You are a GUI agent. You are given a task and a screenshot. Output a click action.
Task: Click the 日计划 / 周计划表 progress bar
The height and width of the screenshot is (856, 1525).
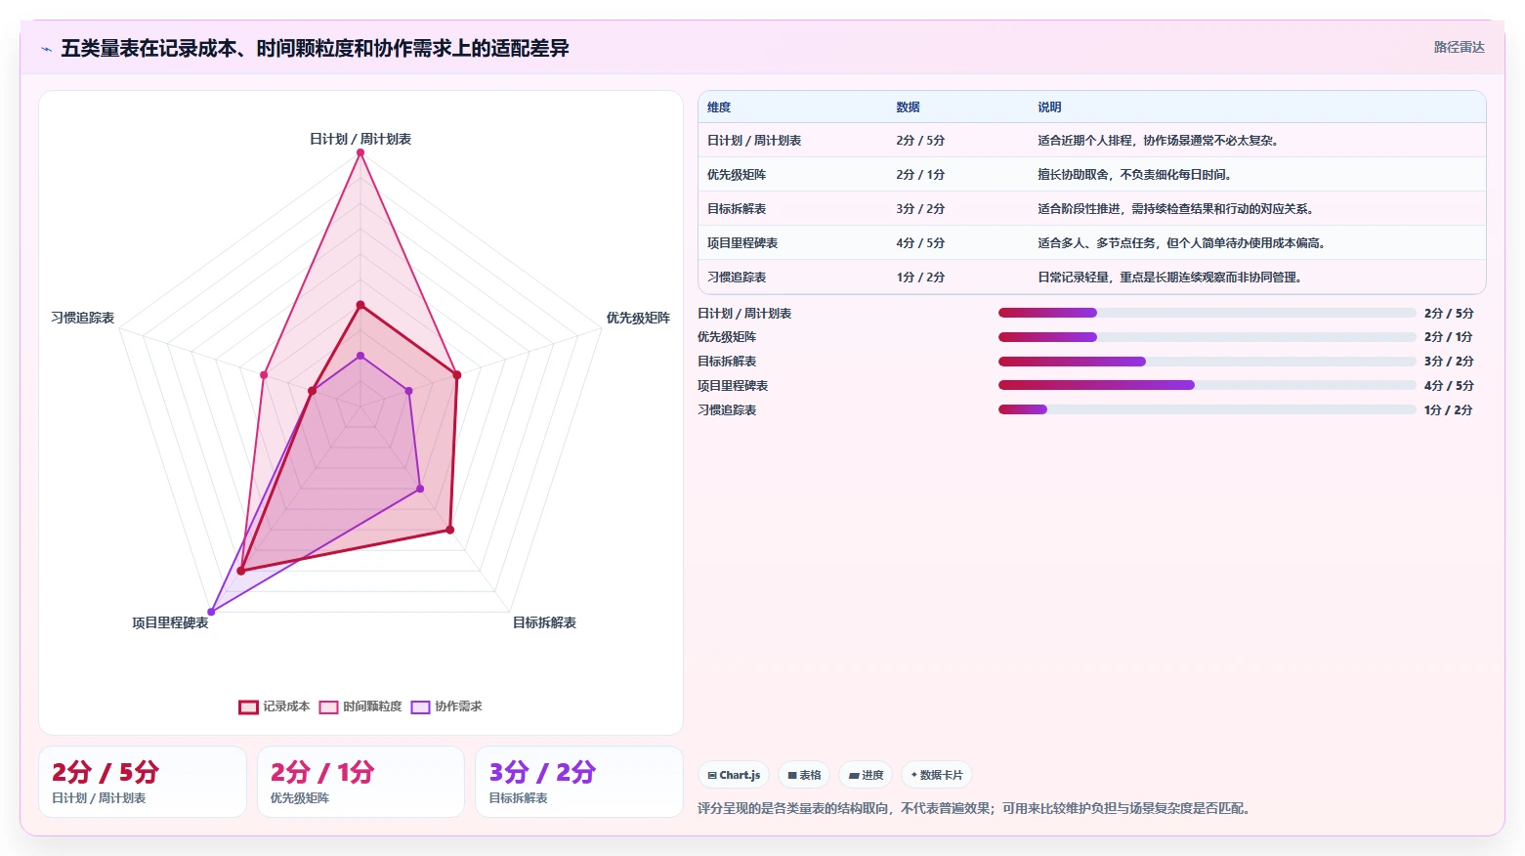[x=1207, y=313]
